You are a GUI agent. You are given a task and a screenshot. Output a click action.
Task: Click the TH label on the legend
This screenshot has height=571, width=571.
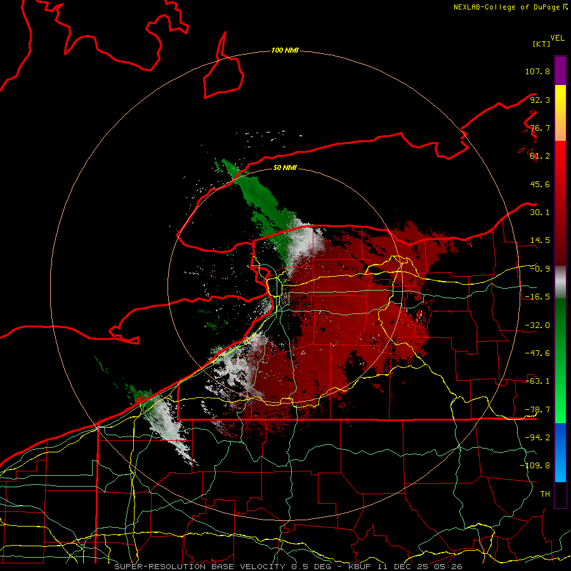coord(545,494)
